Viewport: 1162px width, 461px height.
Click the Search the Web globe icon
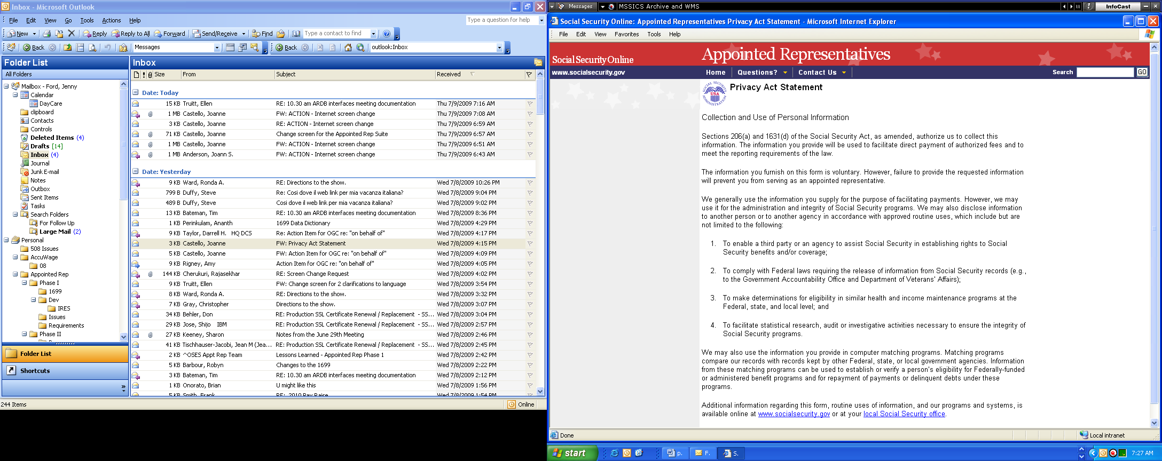(360, 47)
